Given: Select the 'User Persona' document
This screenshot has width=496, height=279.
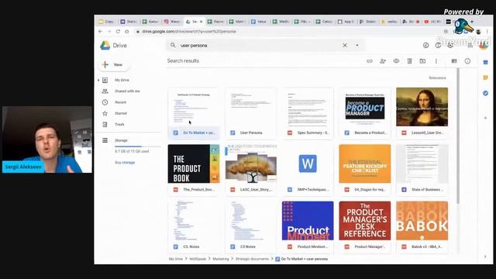Looking at the screenshot, I should pos(251,113).
